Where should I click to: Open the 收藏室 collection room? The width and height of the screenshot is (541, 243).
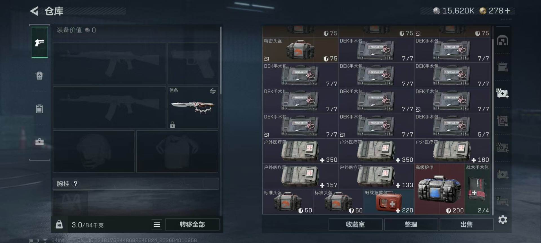[355, 224]
